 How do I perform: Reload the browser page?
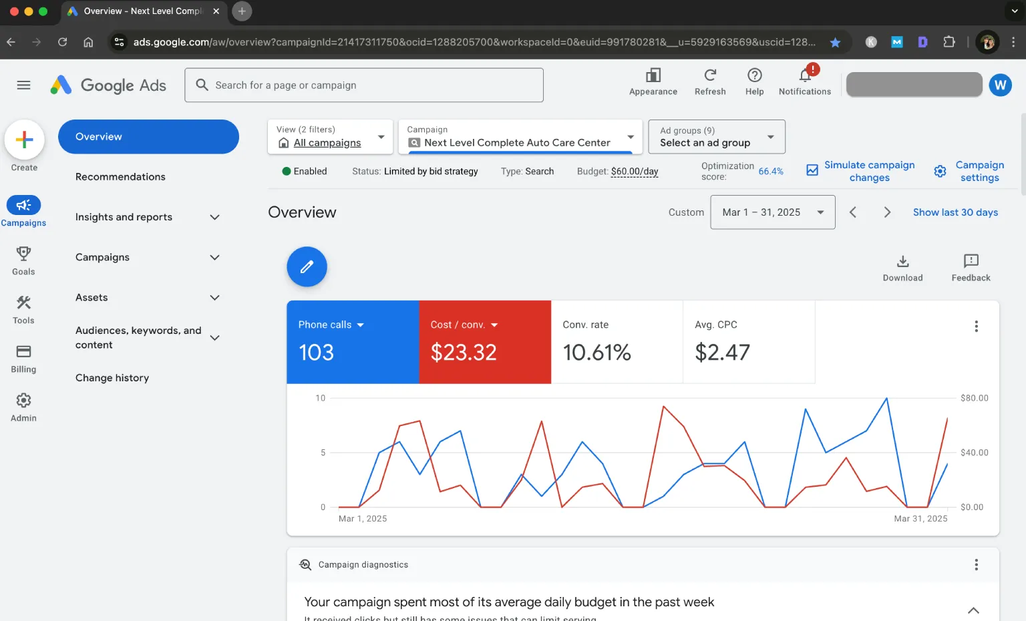tap(62, 42)
